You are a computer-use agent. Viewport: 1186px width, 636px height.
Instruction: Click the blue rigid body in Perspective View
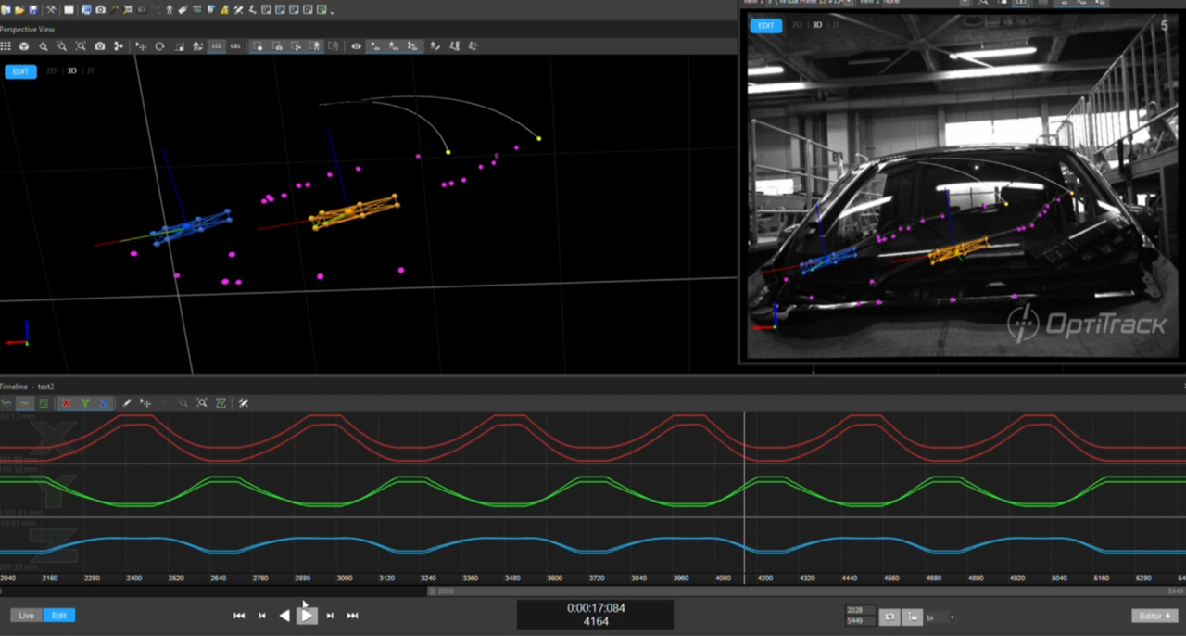pos(192,226)
